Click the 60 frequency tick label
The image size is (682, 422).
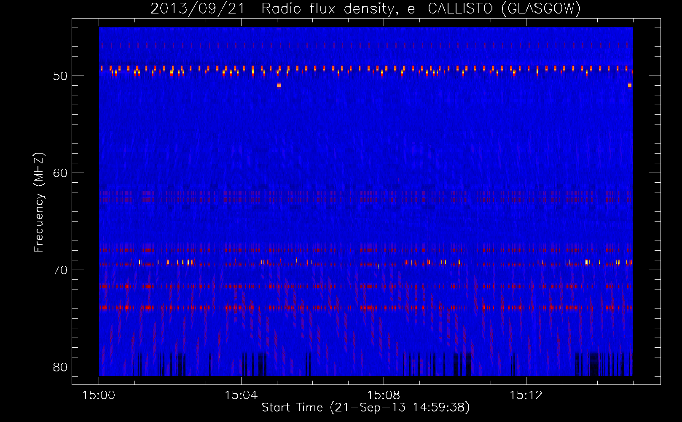60,173
